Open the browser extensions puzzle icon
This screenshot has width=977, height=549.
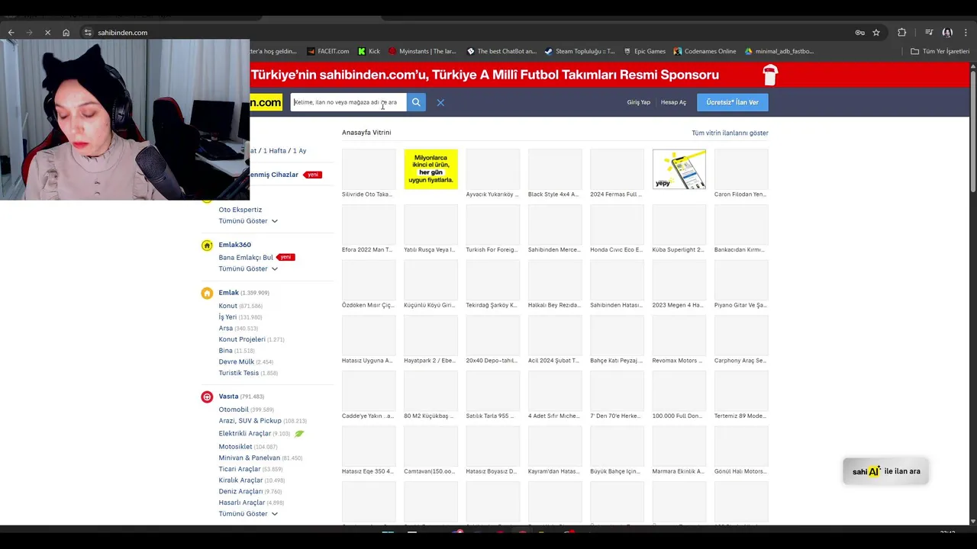[901, 33]
